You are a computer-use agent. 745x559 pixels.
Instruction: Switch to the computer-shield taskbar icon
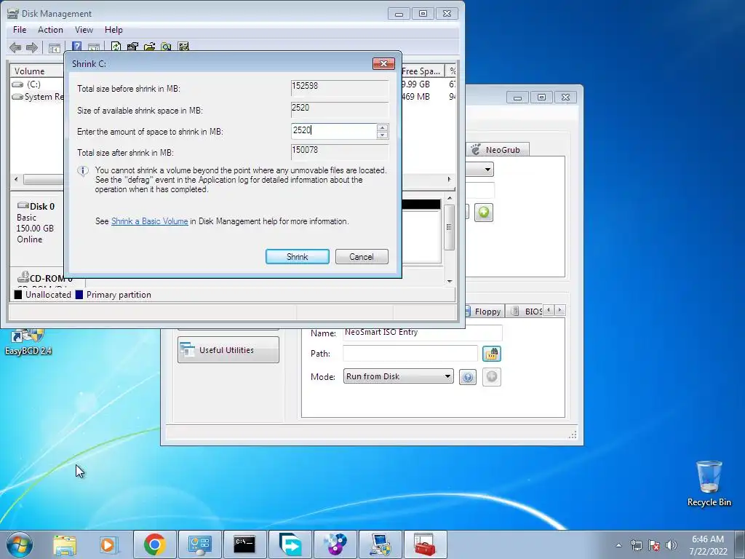point(380,544)
